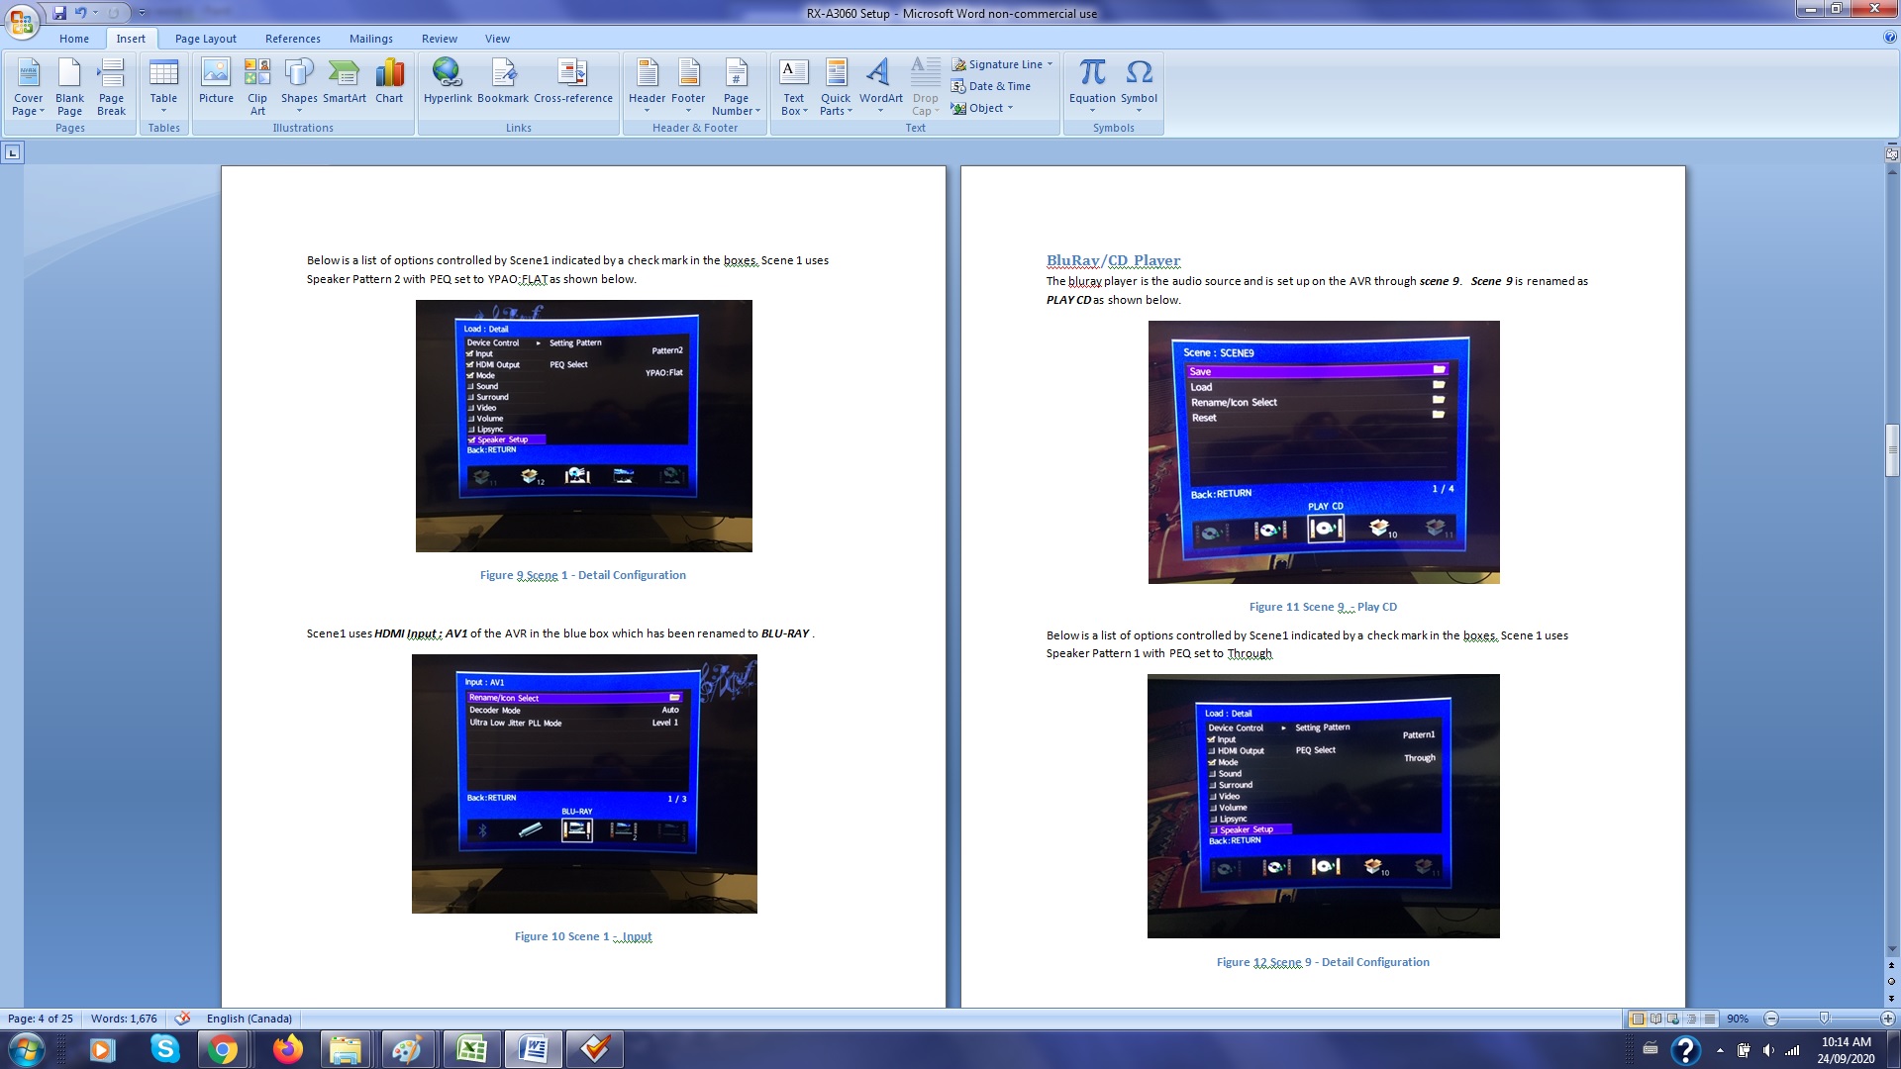The width and height of the screenshot is (1901, 1069).
Task: Switch to the Home tab
Action: coord(74,39)
